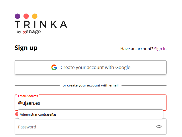Click the typed @ujaen.es email text
The height and width of the screenshot is (137, 182).
point(29,103)
